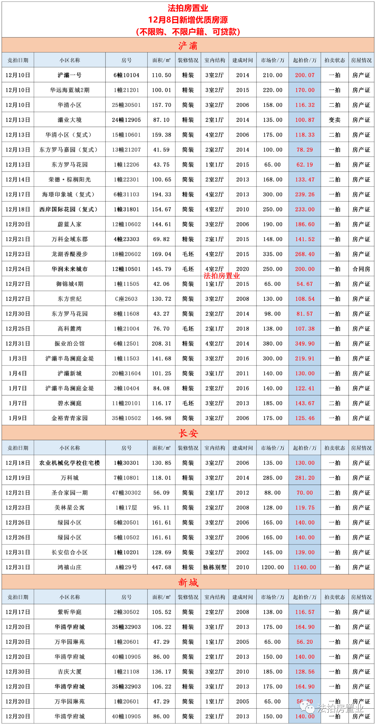Click the 华润未来城市 cell
376x725 pixels.
click(x=70, y=269)
